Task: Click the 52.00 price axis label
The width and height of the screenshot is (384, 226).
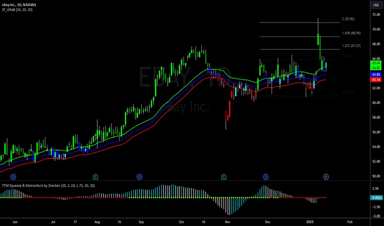Action: point(376,161)
